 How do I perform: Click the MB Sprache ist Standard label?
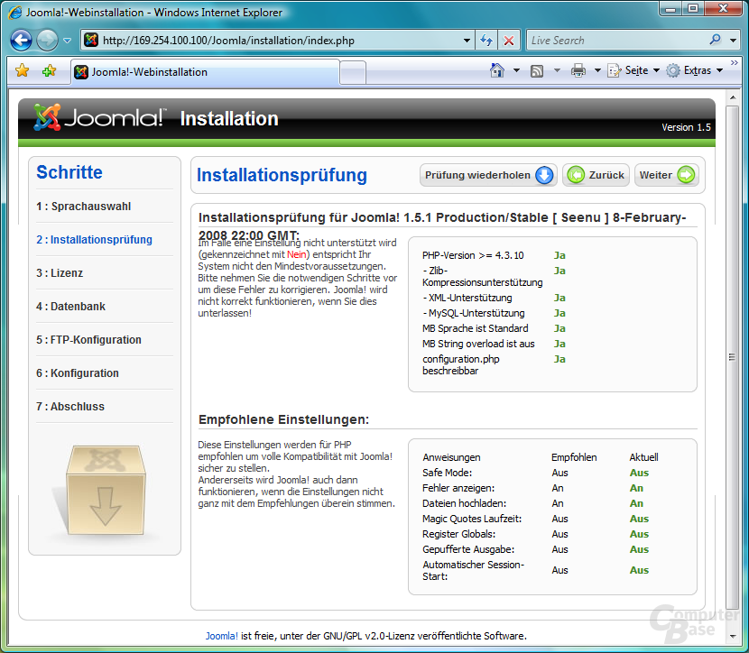pos(476,328)
